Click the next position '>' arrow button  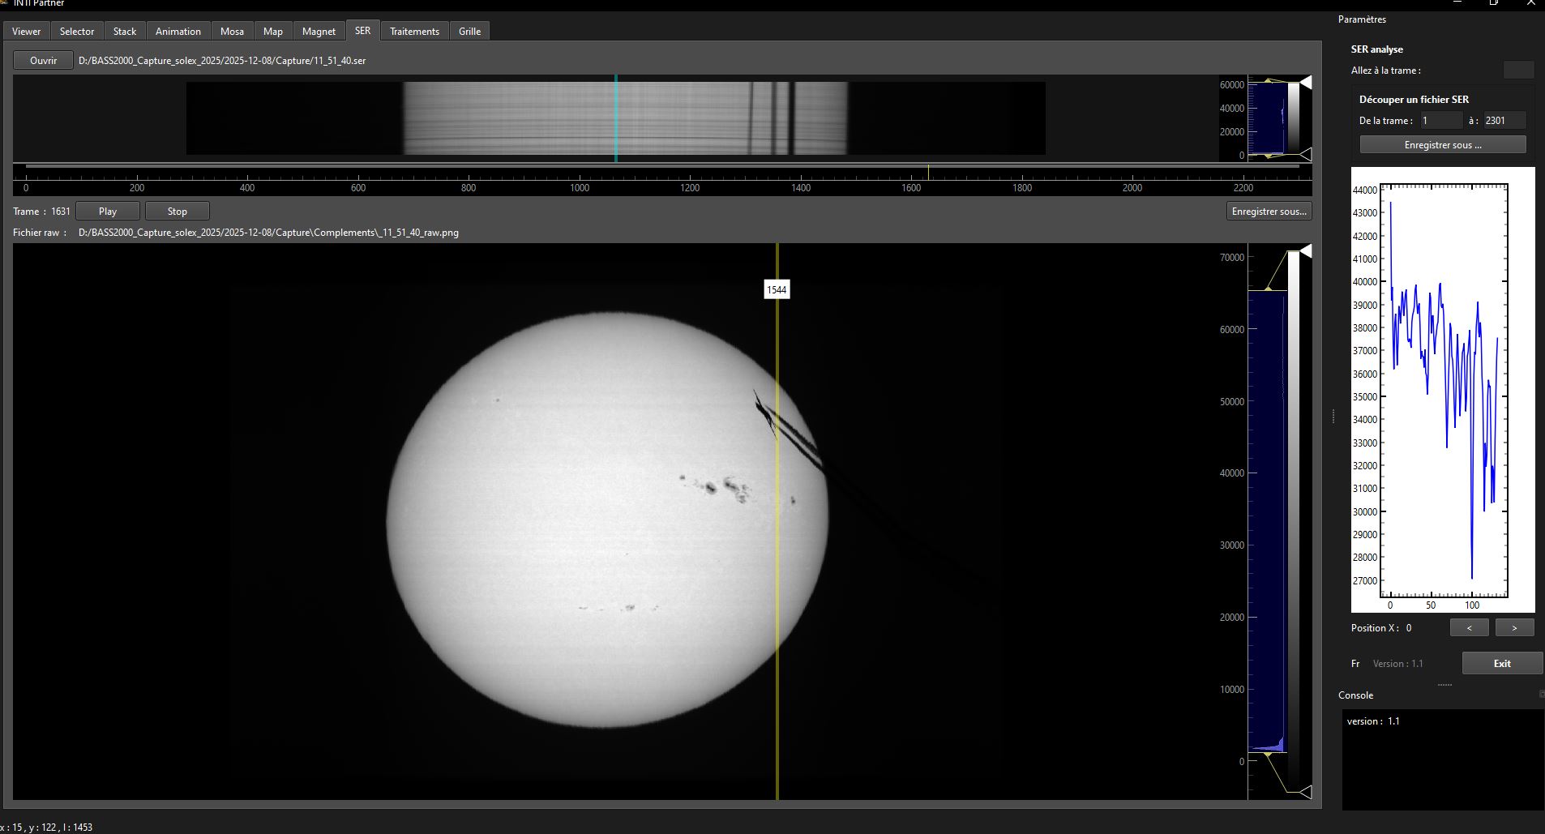click(1513, 628)
